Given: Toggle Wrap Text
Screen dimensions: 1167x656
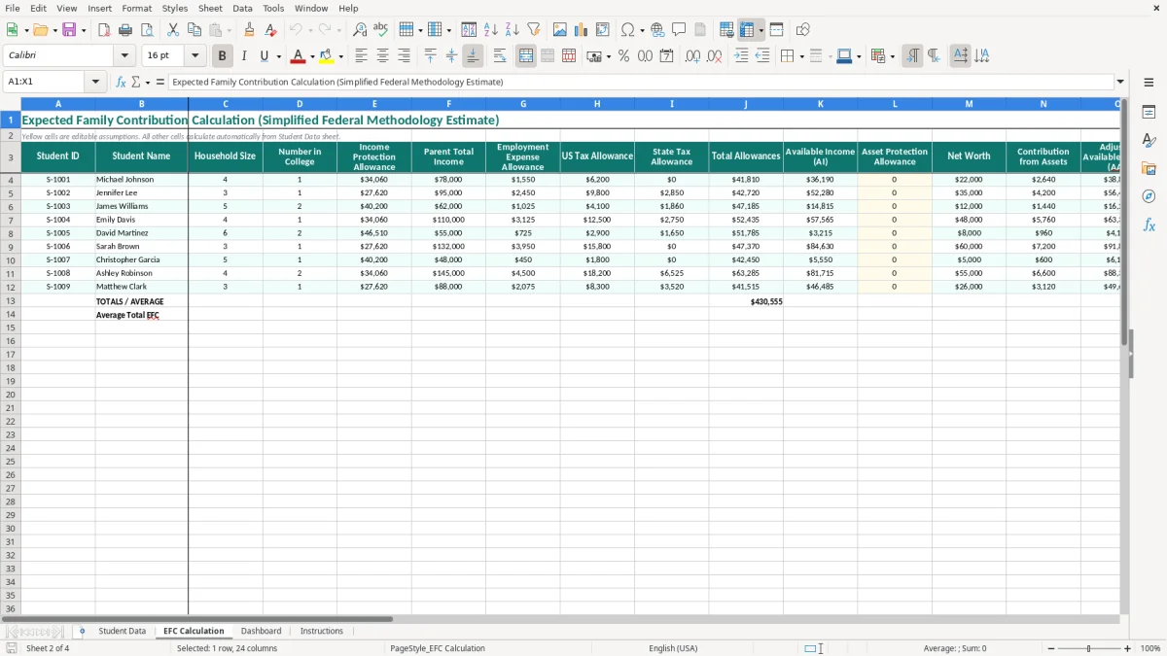Looking at the screenshot, I should coord(500,56).
